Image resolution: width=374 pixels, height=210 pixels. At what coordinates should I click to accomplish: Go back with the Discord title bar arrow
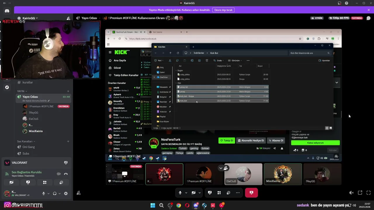point(4,3)
